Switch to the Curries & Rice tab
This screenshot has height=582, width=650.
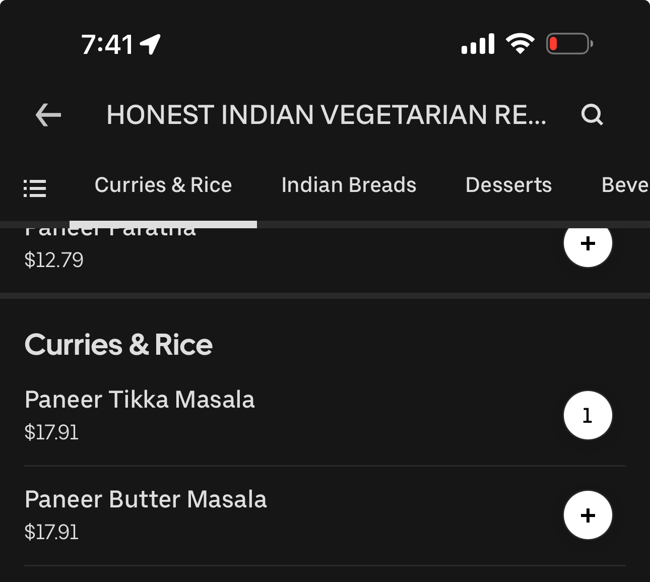click(163, 185)
